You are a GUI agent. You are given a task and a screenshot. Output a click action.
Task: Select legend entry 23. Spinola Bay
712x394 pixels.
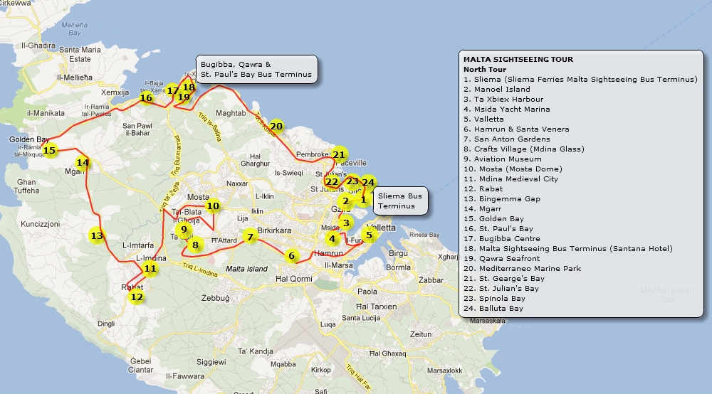(x=495, y=299)
